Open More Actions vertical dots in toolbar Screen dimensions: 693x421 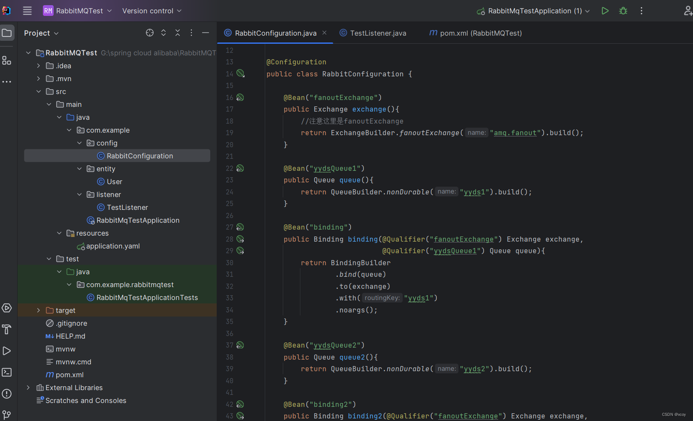tap(642, 11)
